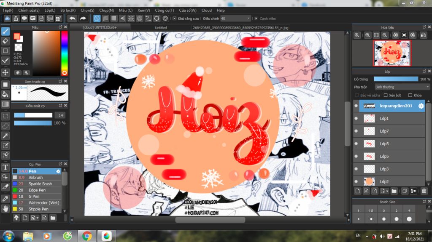
Task: Enable vanishing point snap guide
Action: (123, 19)
